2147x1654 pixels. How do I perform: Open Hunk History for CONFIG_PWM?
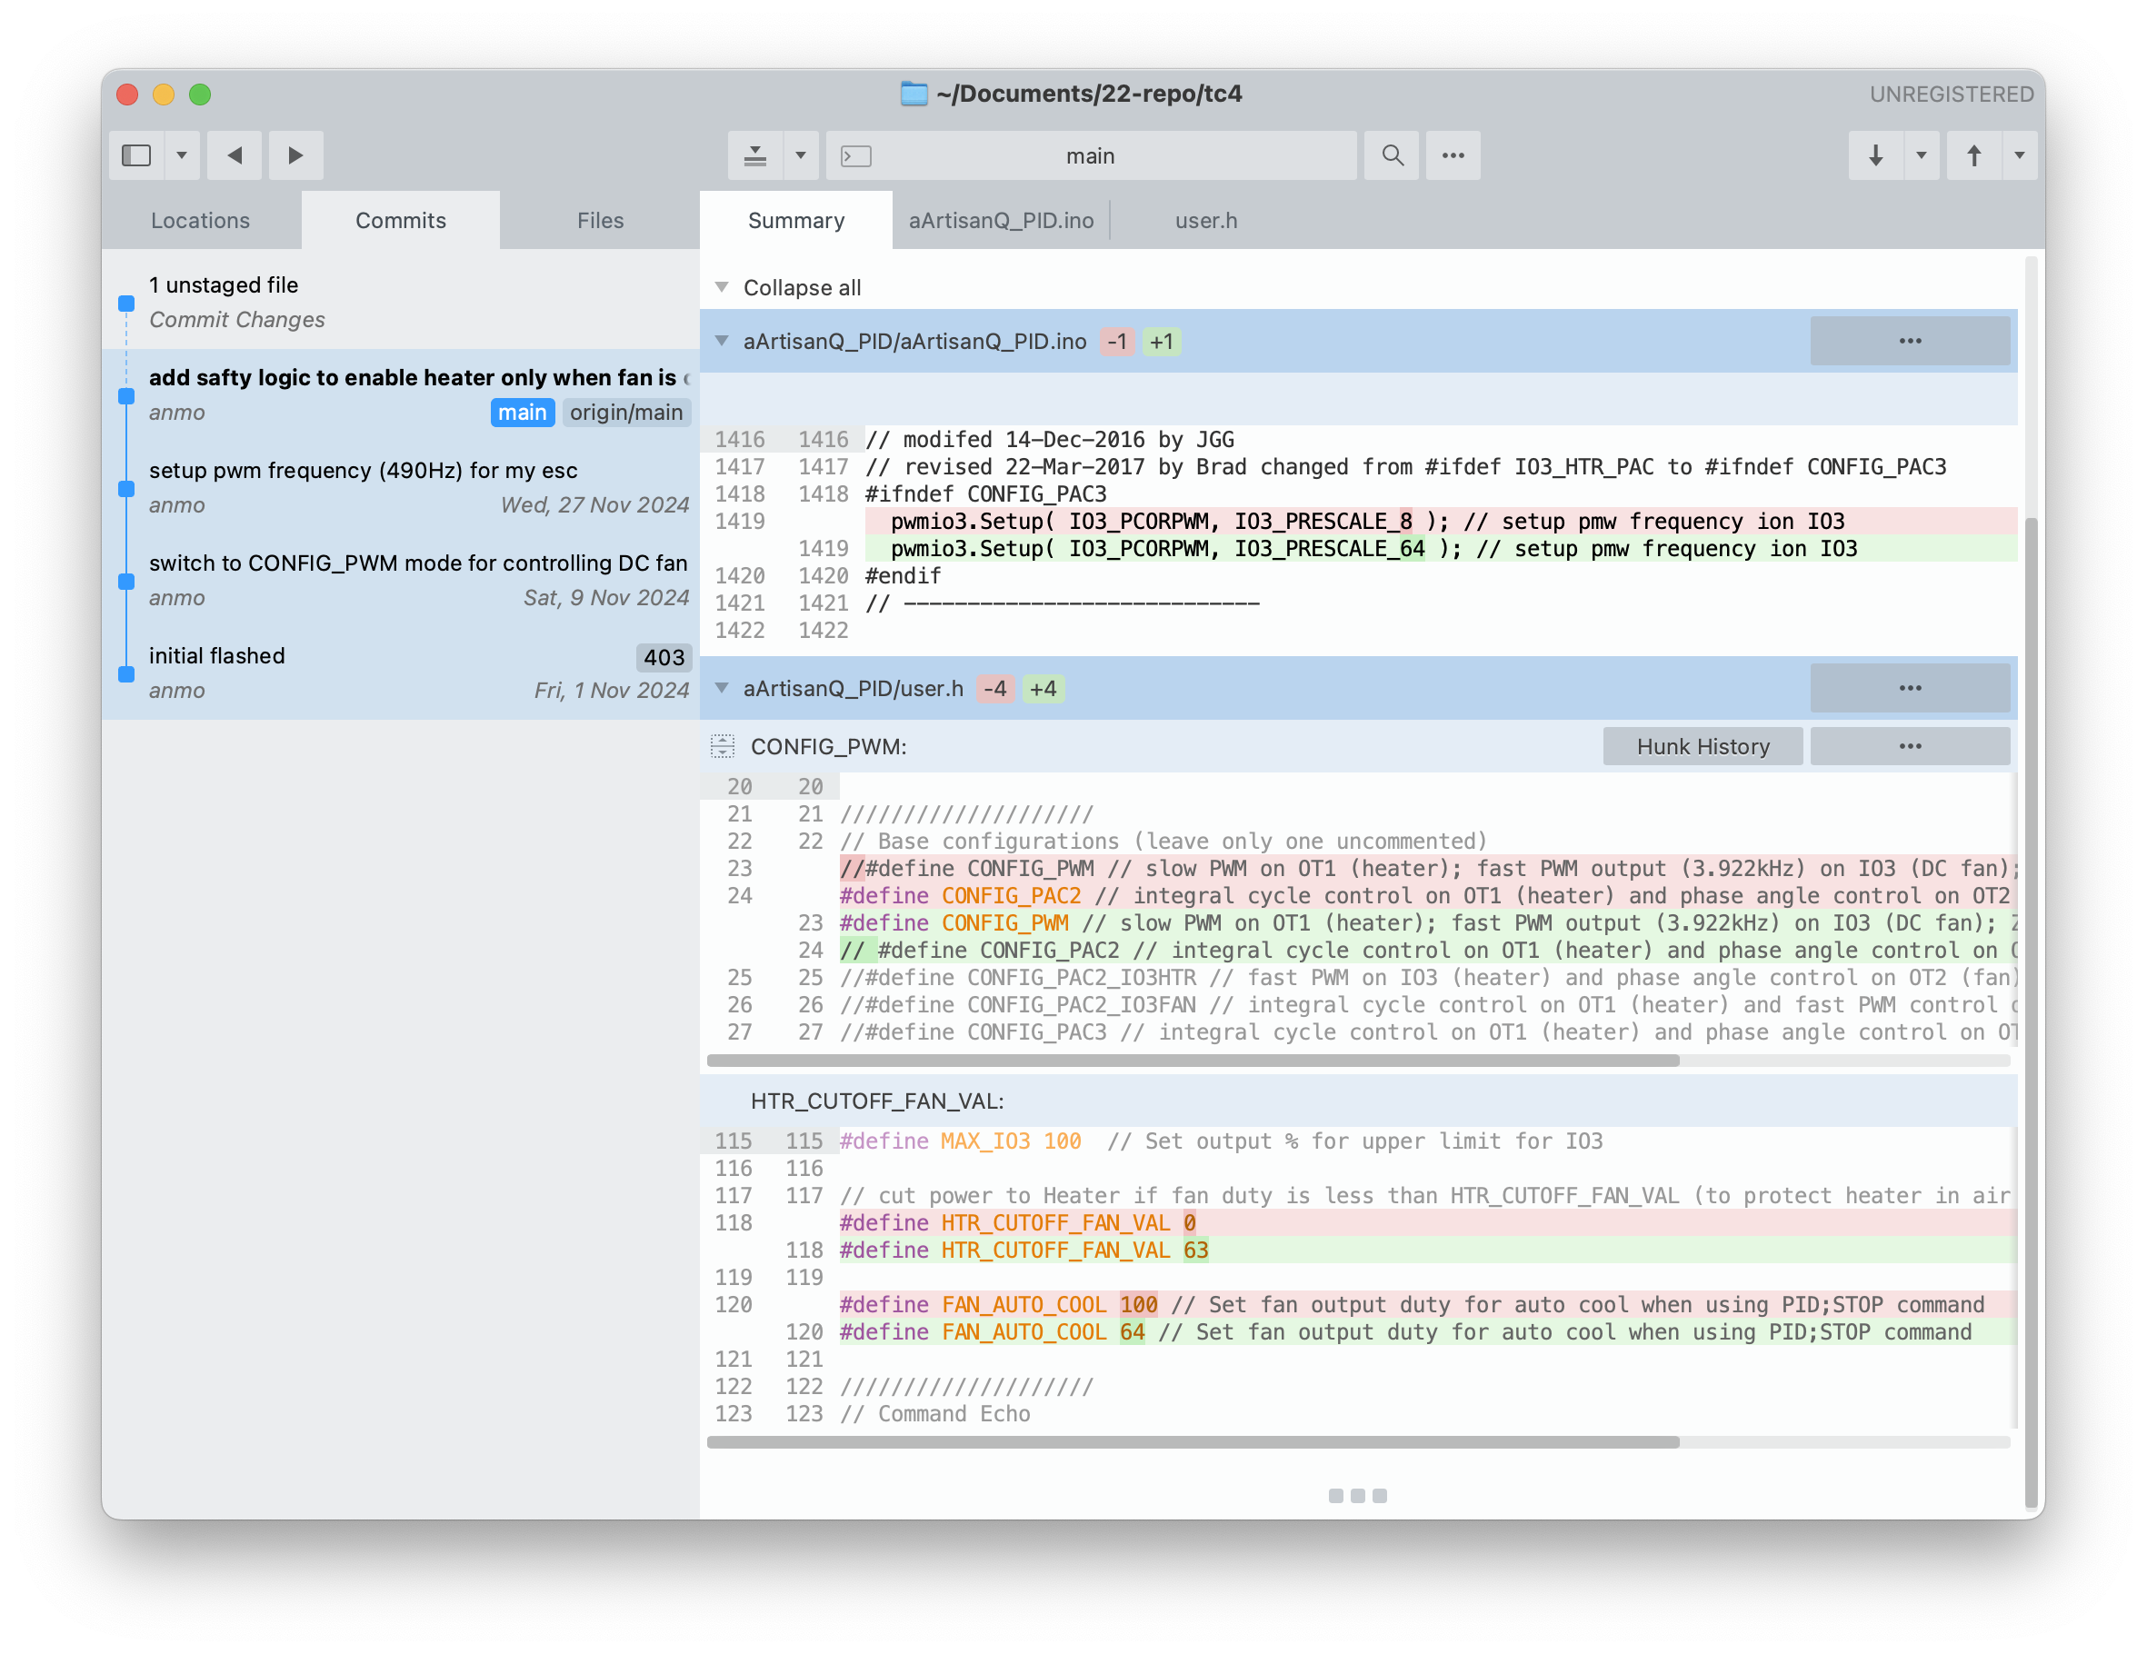tap(1703, 747)
